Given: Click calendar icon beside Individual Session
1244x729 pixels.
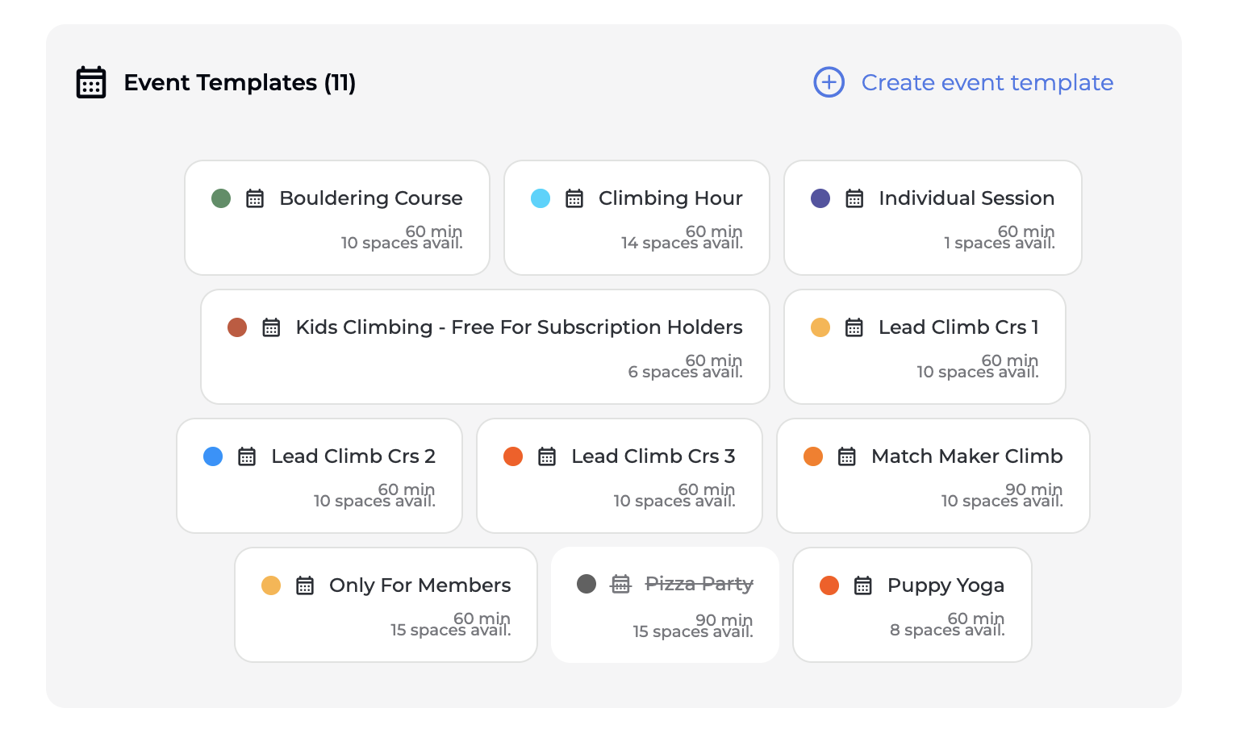Looking at the screenshot, I should (x=854, y=198).
